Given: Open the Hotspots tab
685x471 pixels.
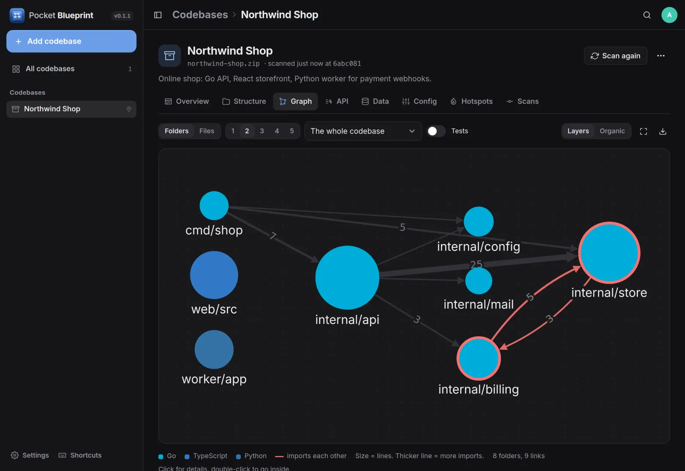Looking at the screenshot, I should (x=471, y=101).
